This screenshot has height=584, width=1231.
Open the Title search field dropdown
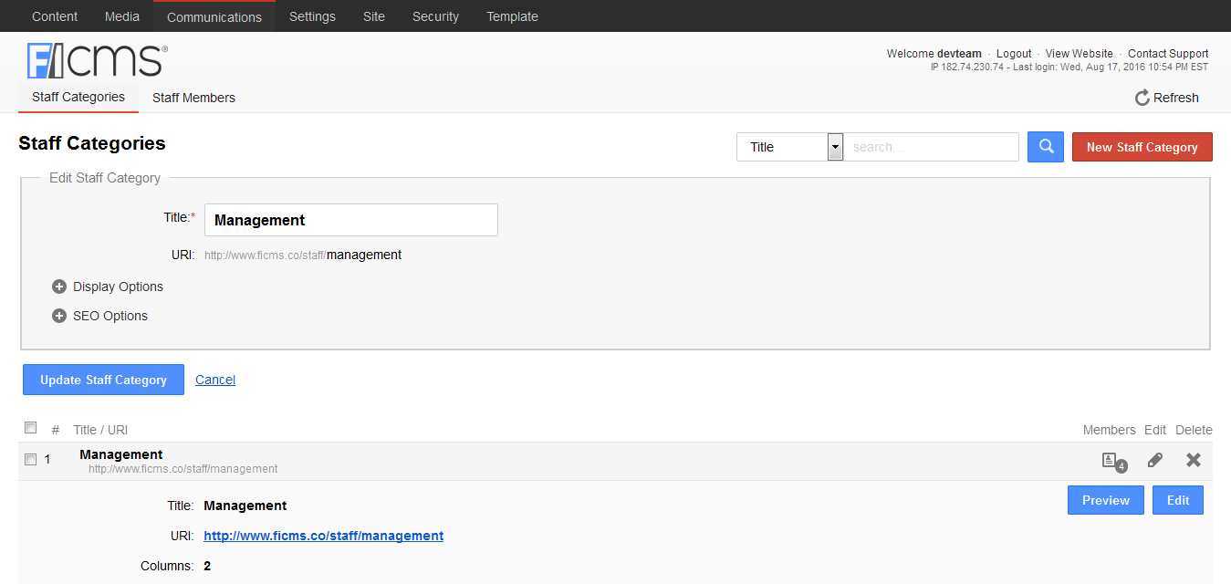834,147
